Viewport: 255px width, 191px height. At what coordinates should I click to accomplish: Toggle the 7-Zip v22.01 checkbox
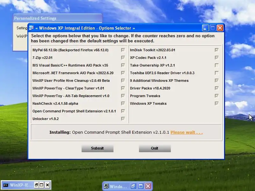point(123,58)
